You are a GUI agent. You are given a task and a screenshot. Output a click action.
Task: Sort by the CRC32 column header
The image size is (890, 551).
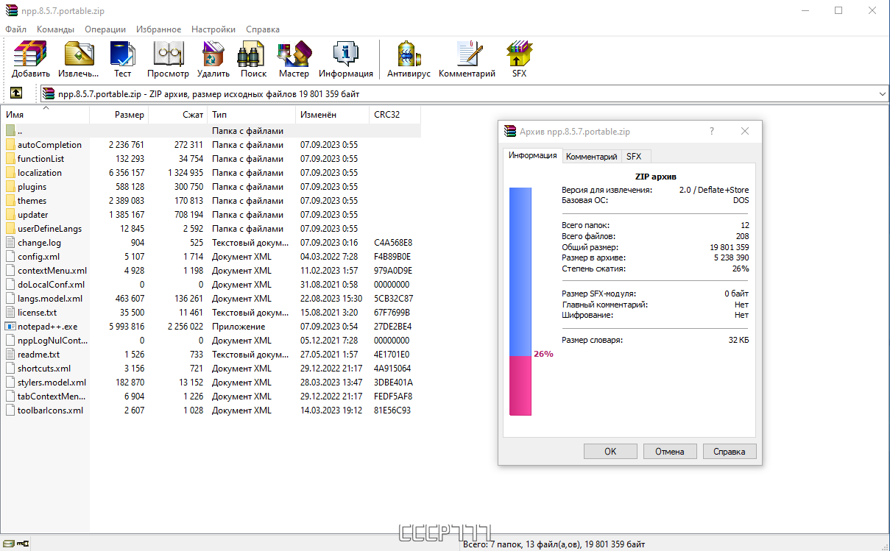pyautogui.click(x=395, y=115)
